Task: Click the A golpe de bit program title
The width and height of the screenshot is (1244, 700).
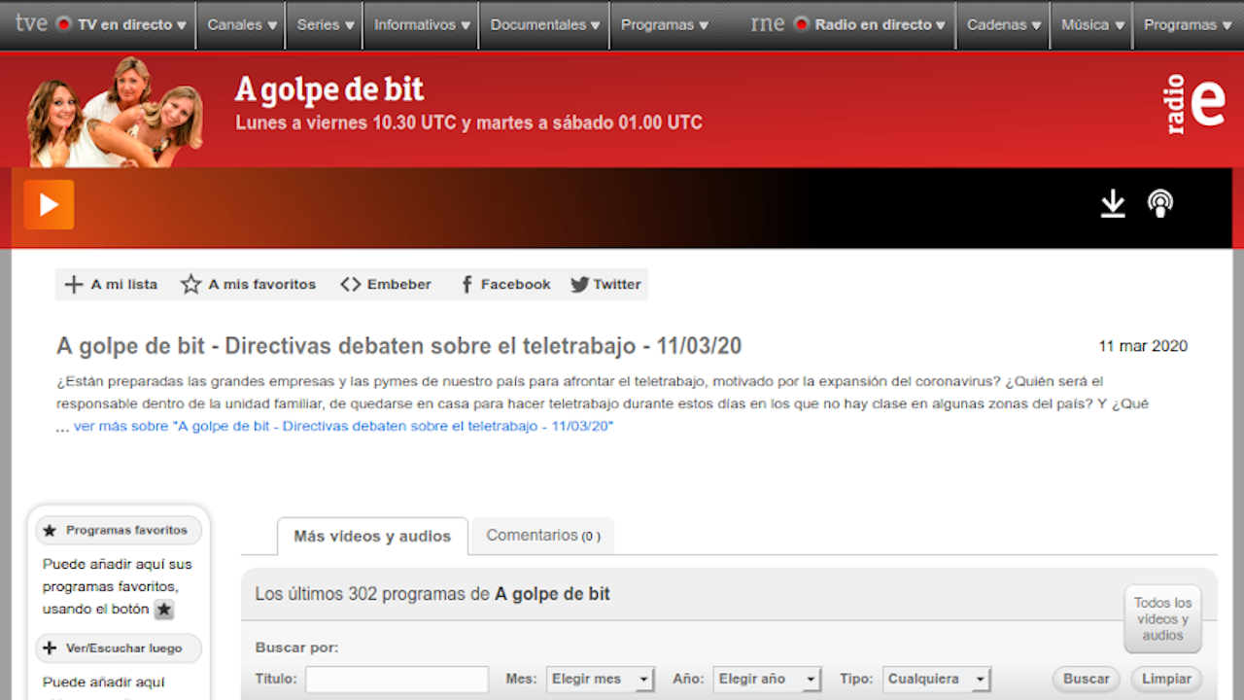Action: coord(329,89)
